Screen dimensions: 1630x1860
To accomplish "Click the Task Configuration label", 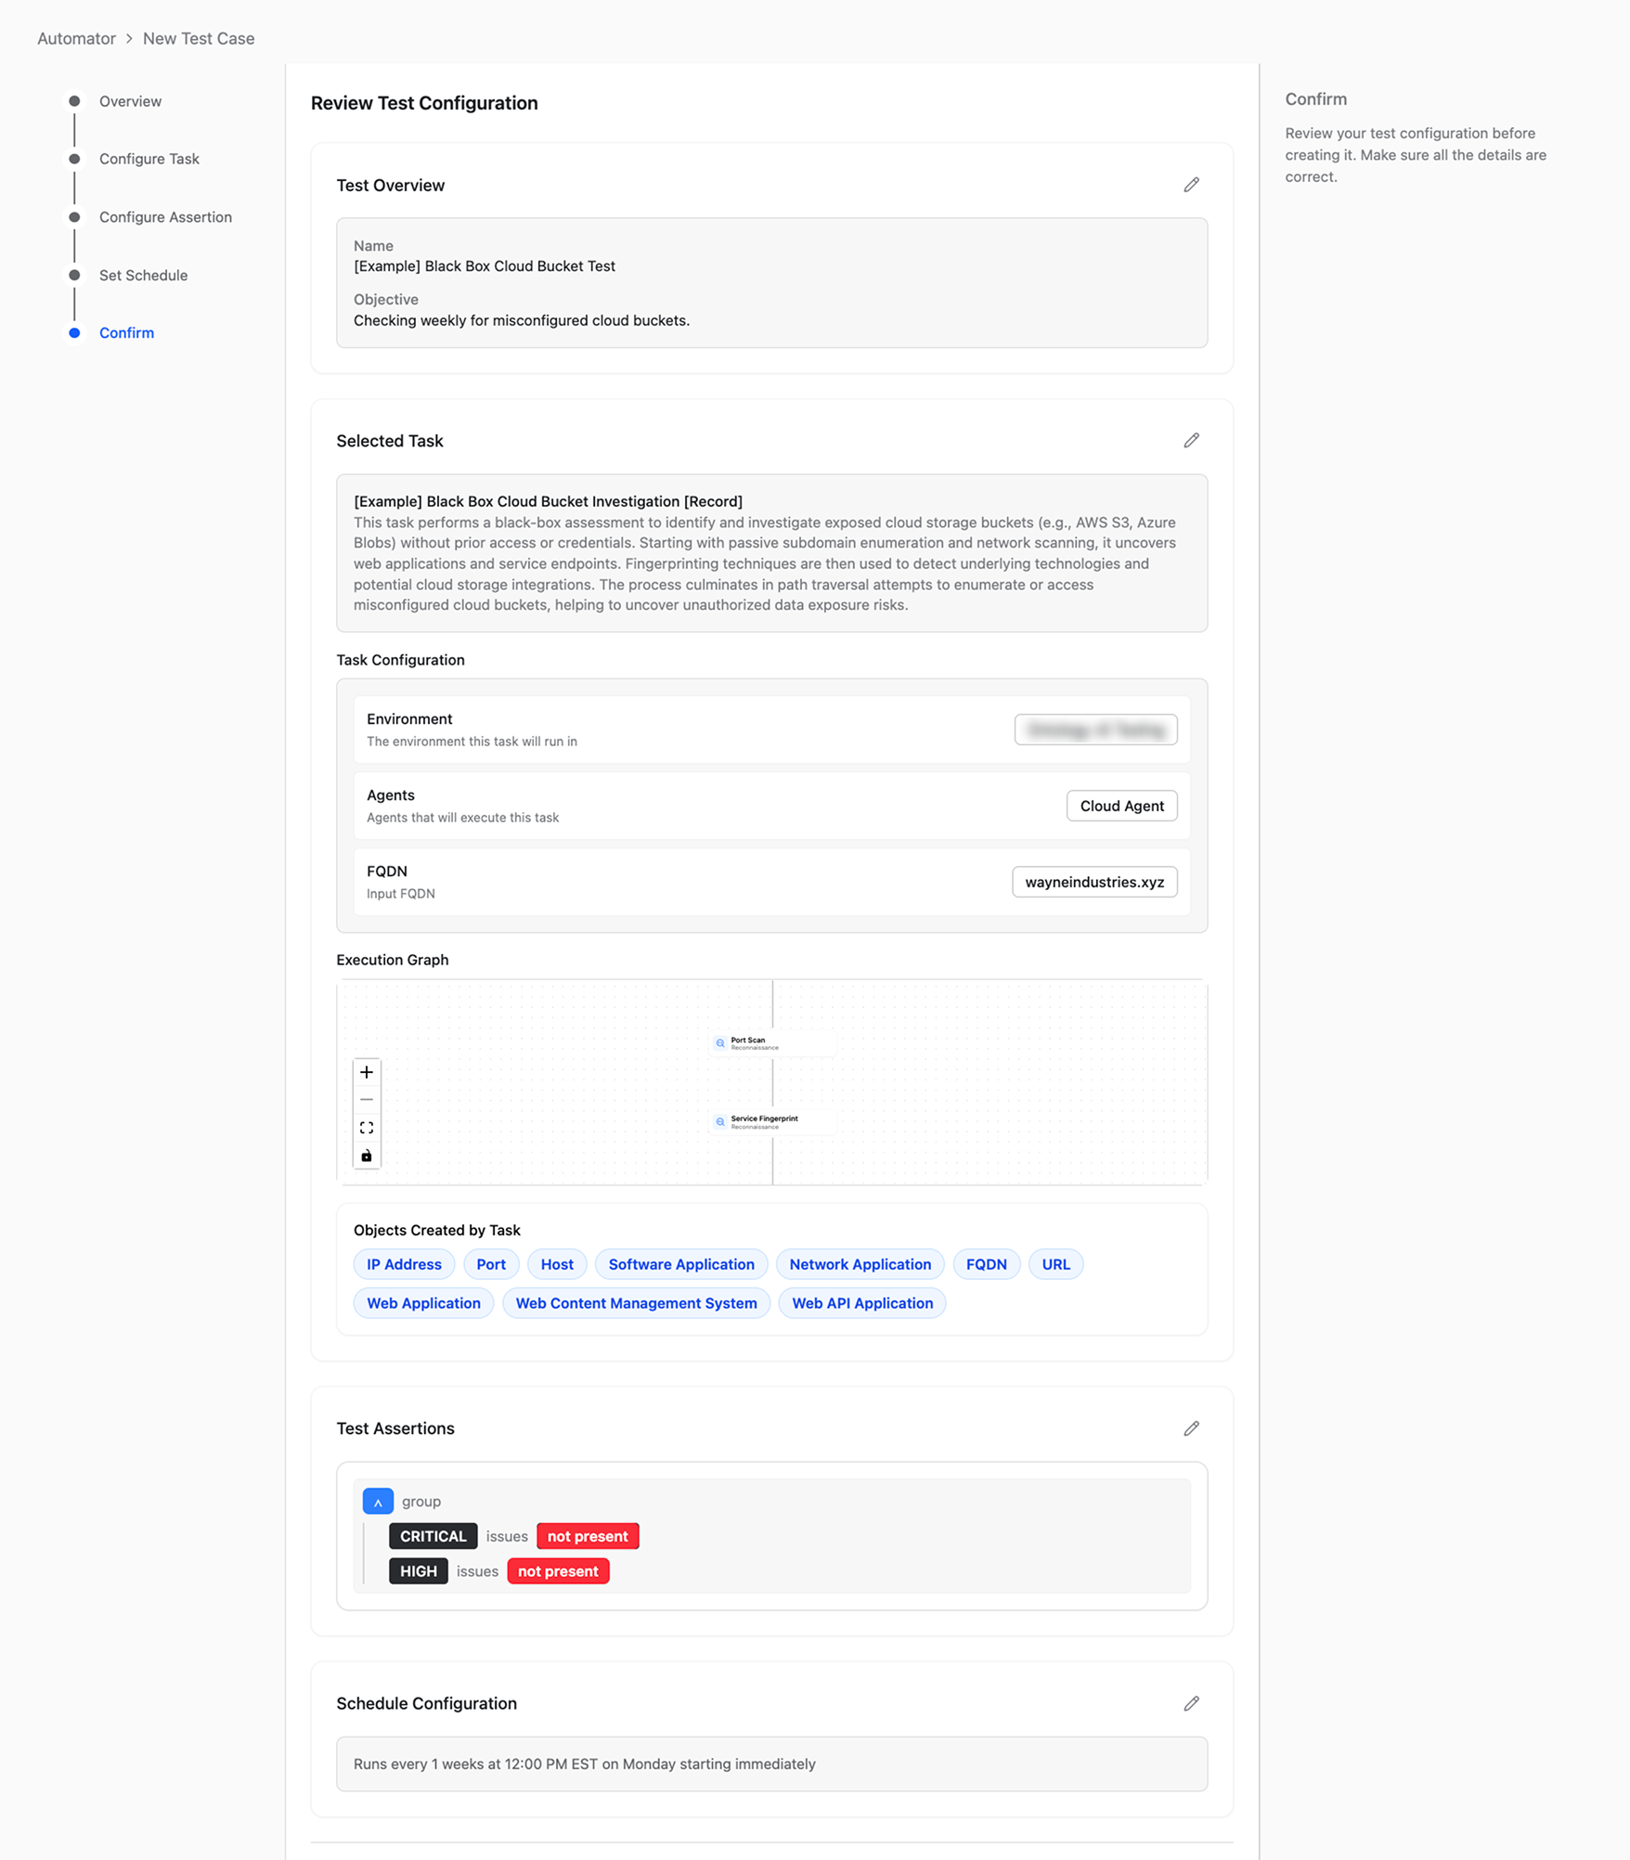I will tap(400, 660).
